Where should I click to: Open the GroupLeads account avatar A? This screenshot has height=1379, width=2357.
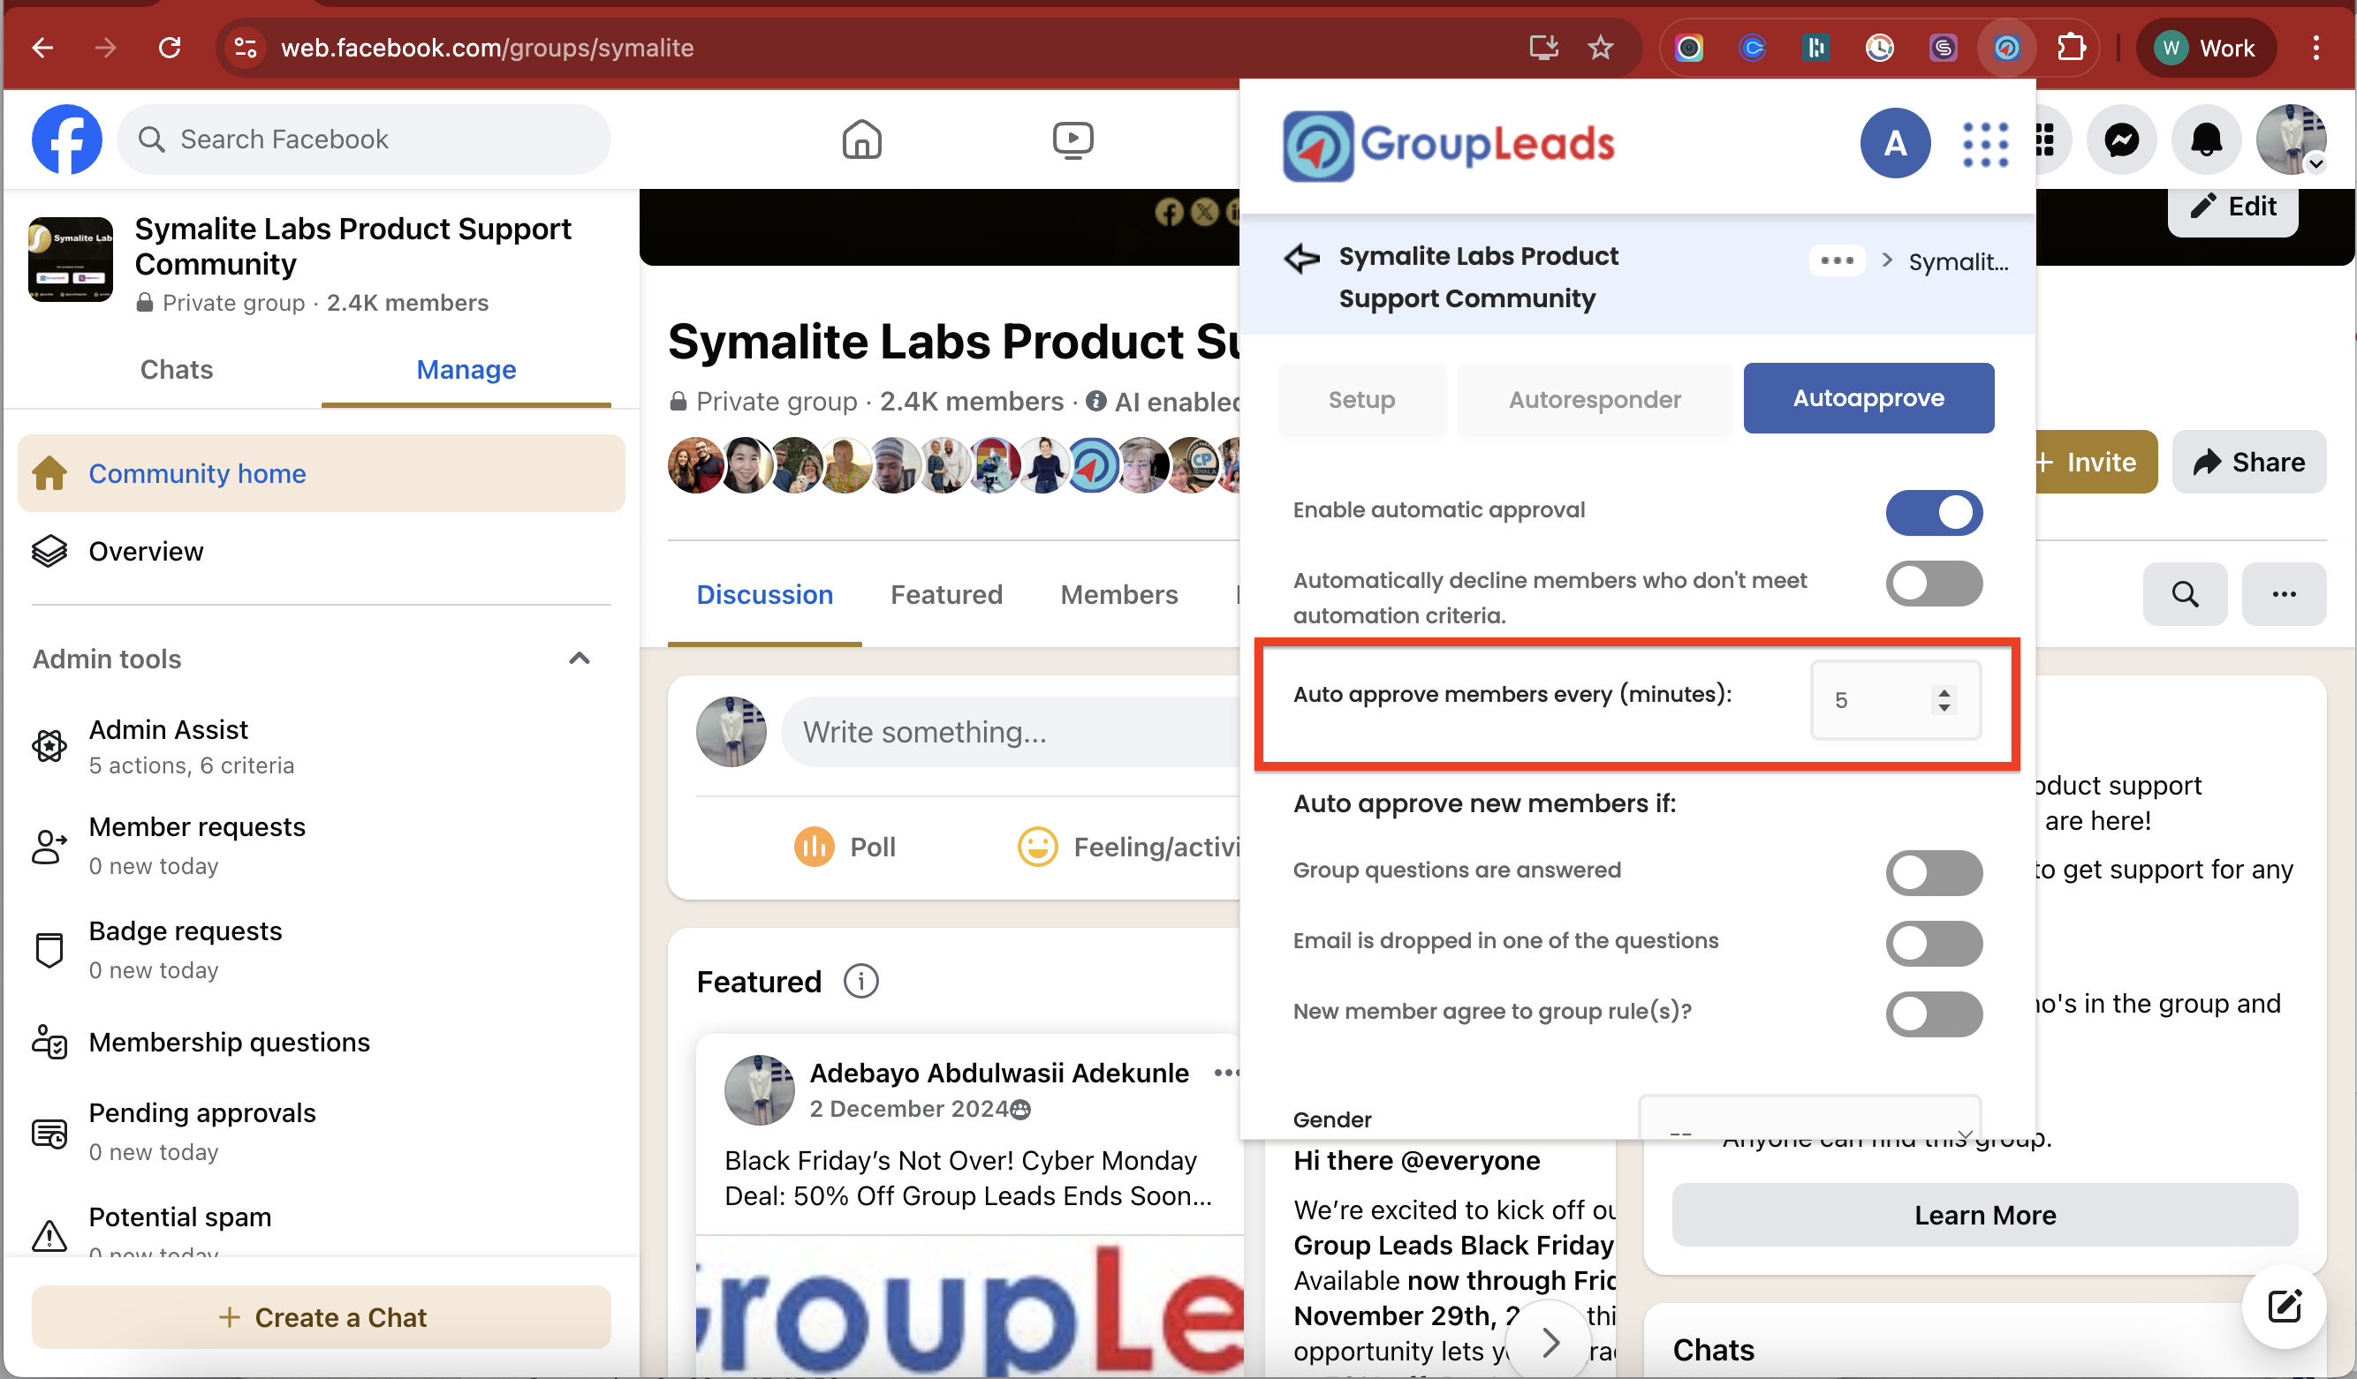tap(1895, 143)
